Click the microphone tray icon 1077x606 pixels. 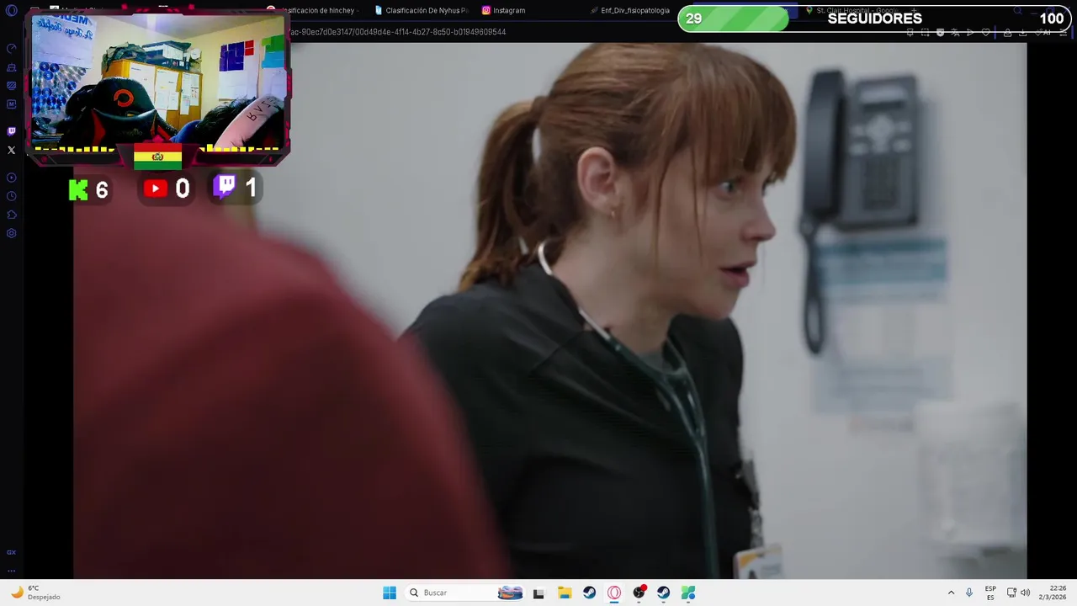click(x=969, y=593)
